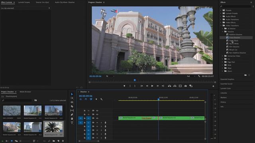Click Lift button in program monitor
Screen dimensions: 255x143
pyautogui.click(x=169, y=86)
